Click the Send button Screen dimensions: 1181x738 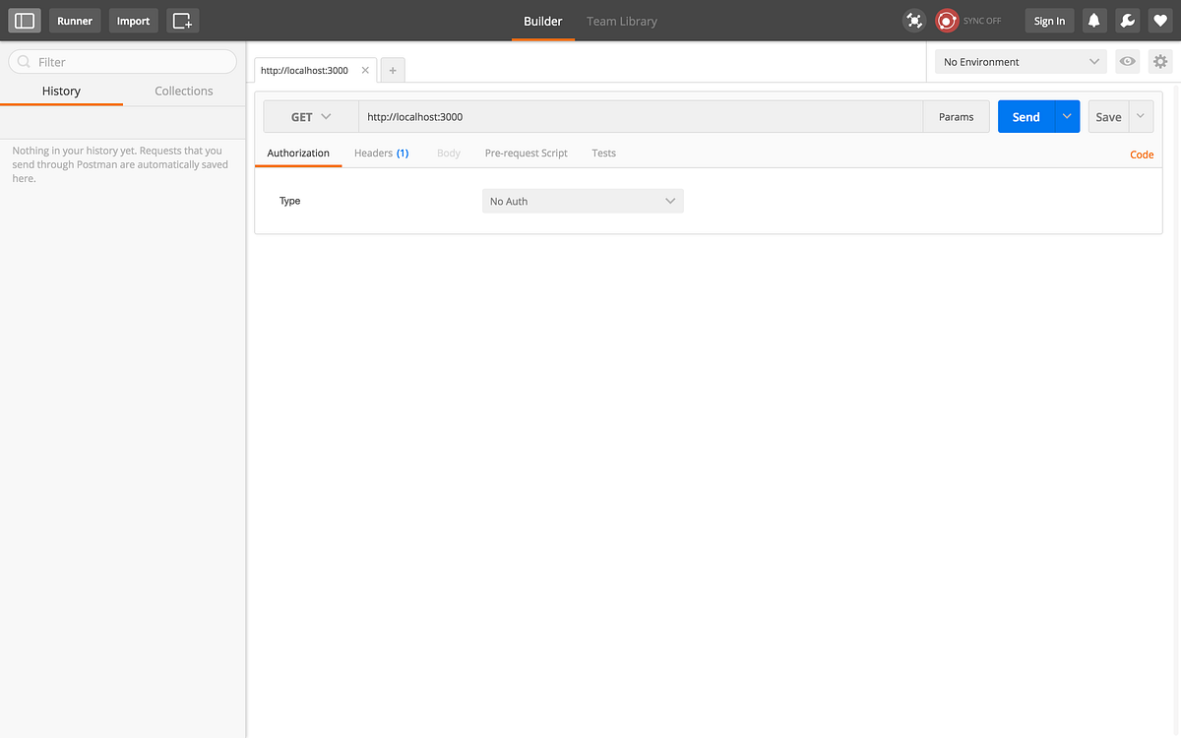coord(1026,116)
